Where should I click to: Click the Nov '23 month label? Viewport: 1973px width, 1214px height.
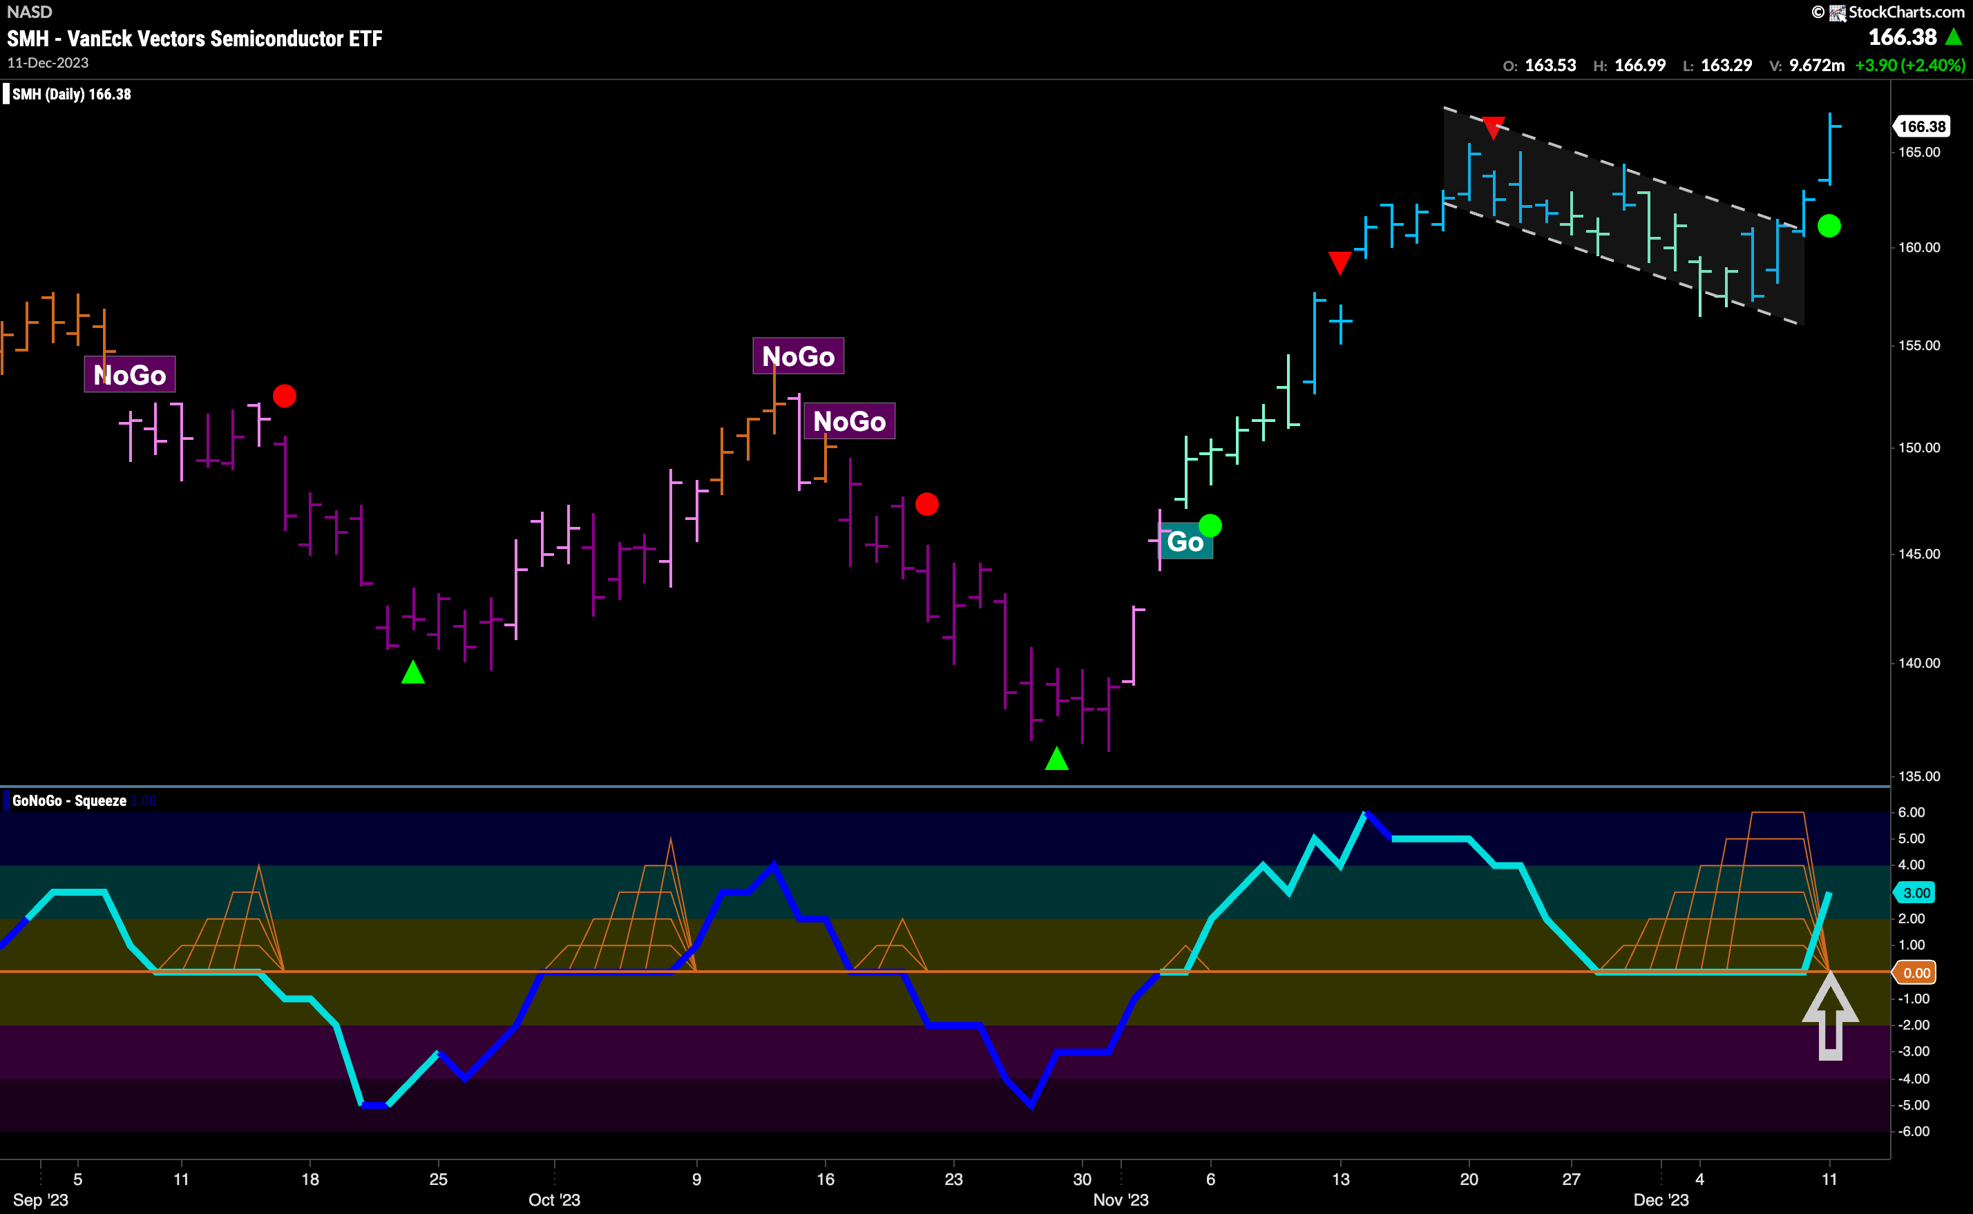1121,1199
